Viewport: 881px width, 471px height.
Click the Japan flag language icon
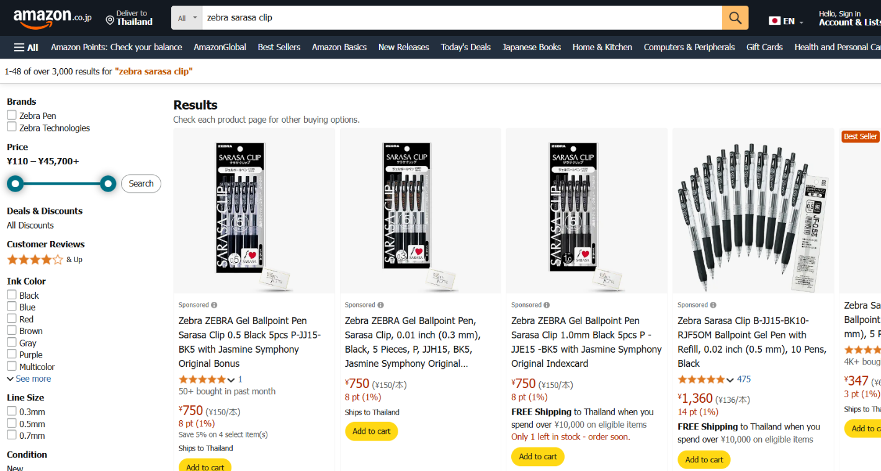click(x=774, y=20)
